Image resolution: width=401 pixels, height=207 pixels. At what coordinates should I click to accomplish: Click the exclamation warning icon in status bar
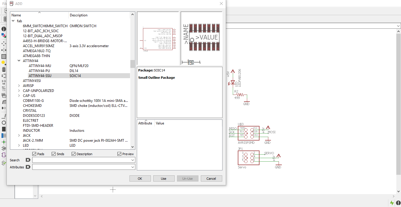(398, 203)
